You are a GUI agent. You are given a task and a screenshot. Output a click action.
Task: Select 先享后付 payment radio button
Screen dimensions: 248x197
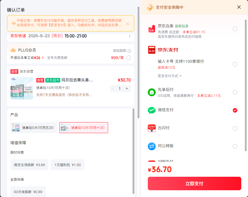pyautogui.click(x=235, y=92)
